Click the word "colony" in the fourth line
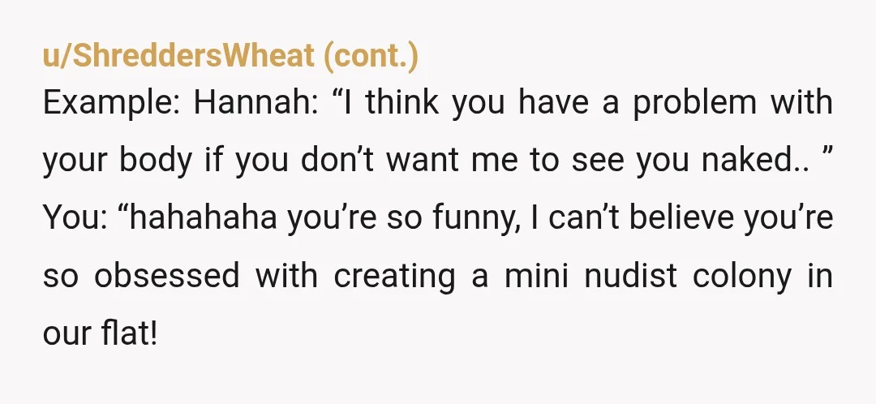Image resolution: width=876 pixels, height=404 pixels. 742,277
